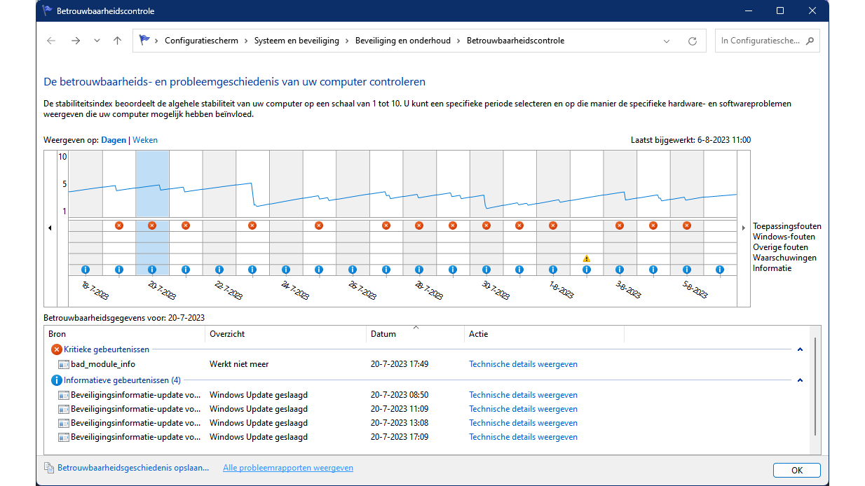The width and height of the screenshot is (865, 486).
Task: Select the information icon for 20-7-2023
Action: [152, 270]
